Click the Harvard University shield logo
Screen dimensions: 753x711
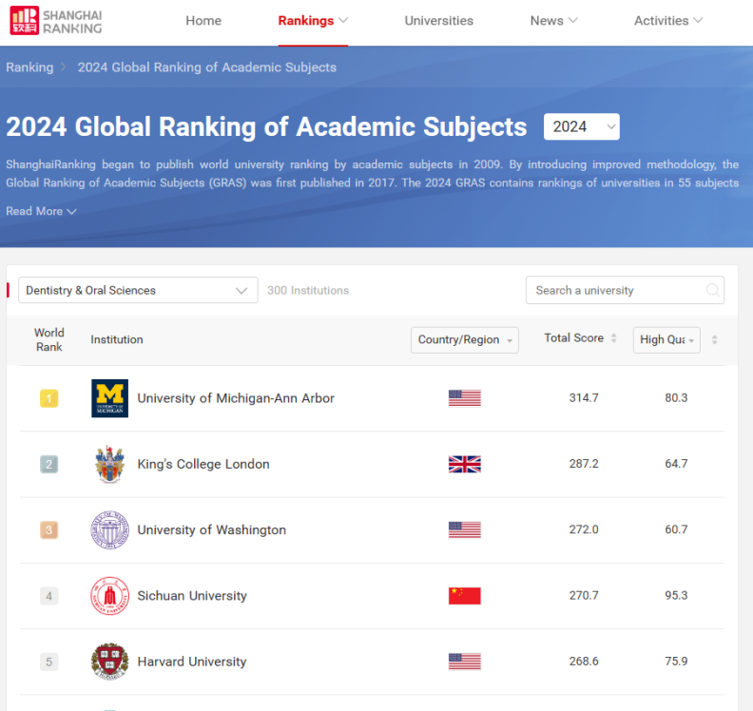click(x=109, y=662)
